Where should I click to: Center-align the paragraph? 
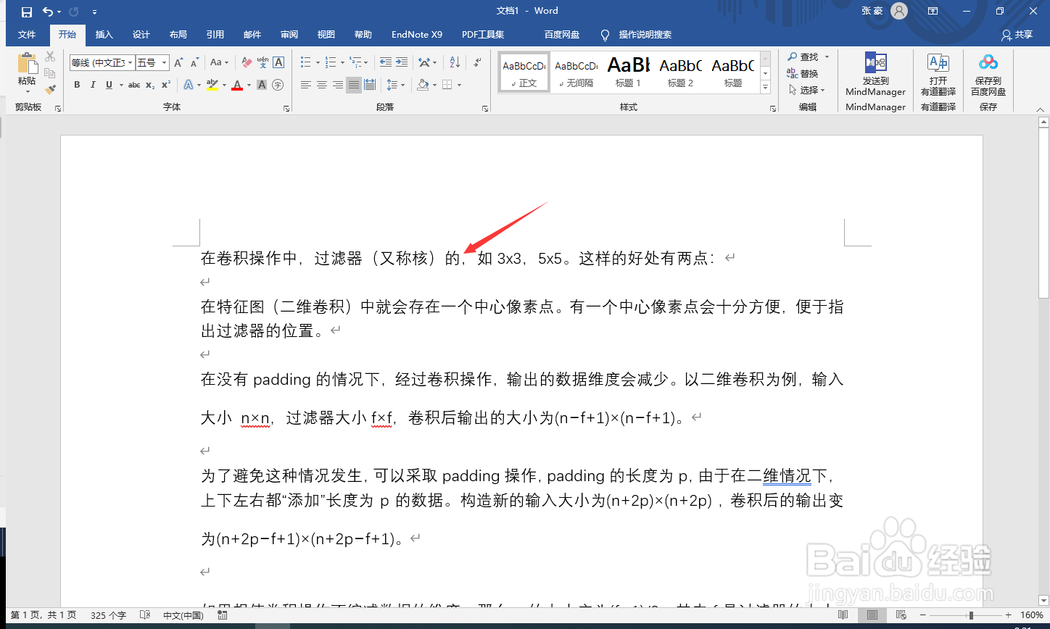[322, 85]
